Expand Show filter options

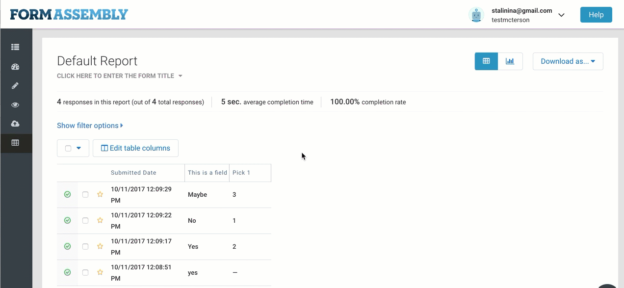(x=90, y=126)
